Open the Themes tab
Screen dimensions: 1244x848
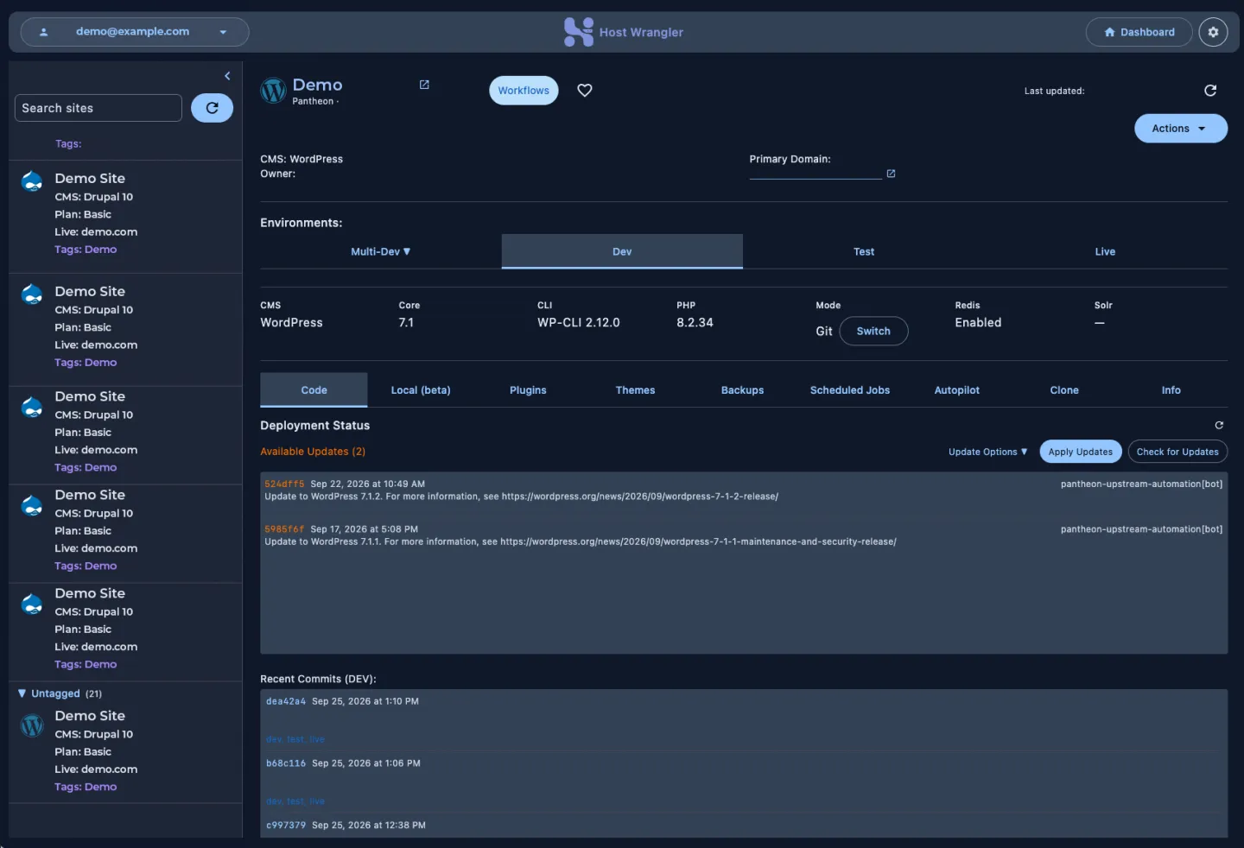click(x=635, y=390)
